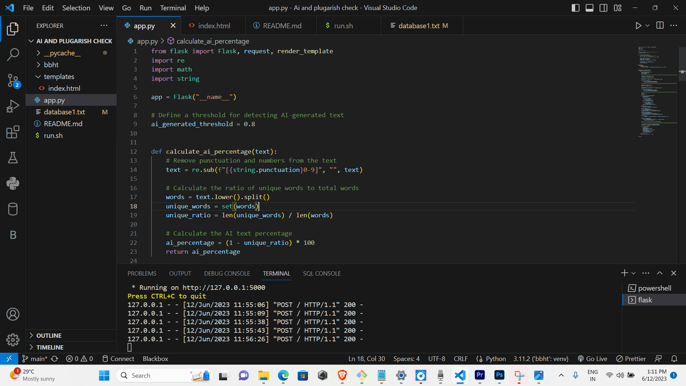Viewport: 686px width, 386px height.
Task: Toggle the primary side bar layout icon
Action: tap(575, 8)
